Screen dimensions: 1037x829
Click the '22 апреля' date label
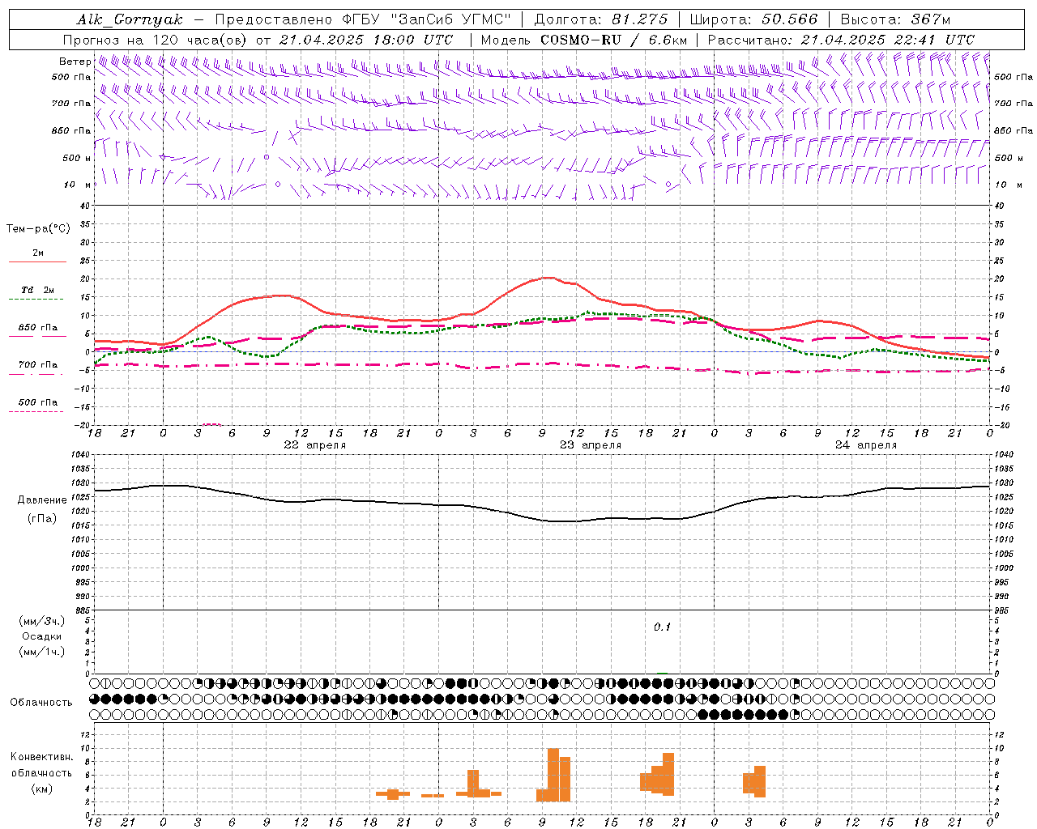[x=315, y=445]
